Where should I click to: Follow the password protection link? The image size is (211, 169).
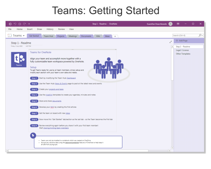72,143
